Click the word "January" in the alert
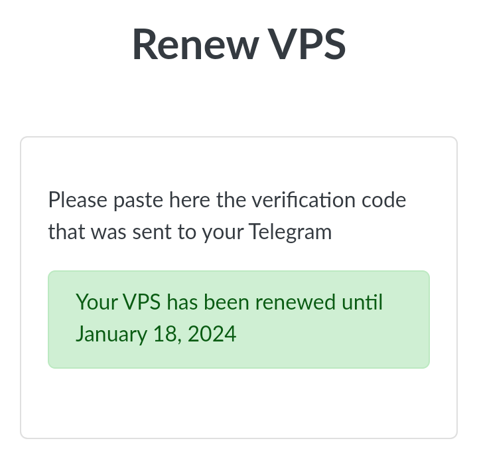Viewport: 477px width, 469px height. 111,333
